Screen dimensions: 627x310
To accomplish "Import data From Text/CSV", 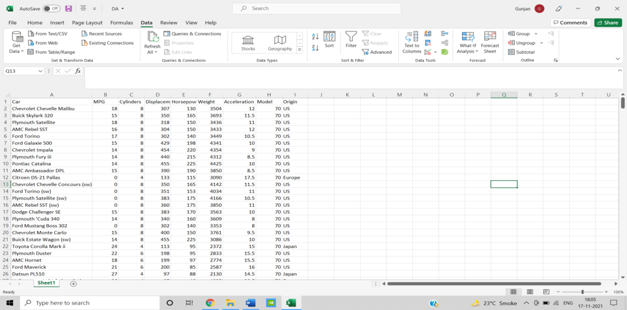I will point(48,34).
